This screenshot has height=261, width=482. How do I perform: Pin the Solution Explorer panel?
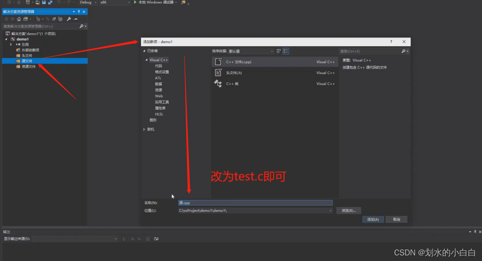tap(79, 12)
